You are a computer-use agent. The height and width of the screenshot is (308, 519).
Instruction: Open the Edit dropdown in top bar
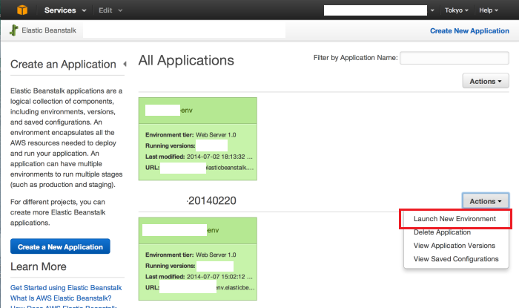click(x=110, y=10)
